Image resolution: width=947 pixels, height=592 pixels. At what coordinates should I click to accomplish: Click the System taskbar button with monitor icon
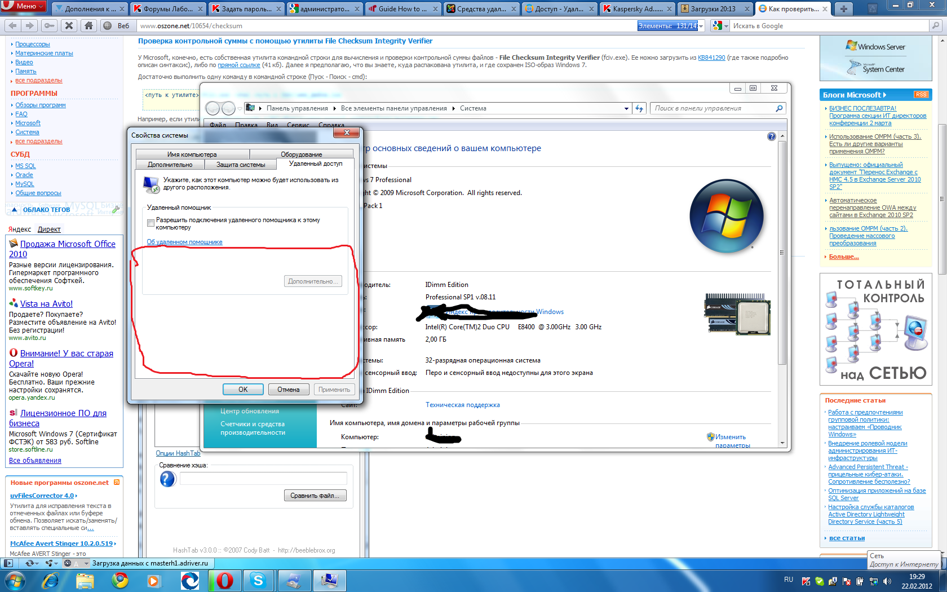click(329, 580)
